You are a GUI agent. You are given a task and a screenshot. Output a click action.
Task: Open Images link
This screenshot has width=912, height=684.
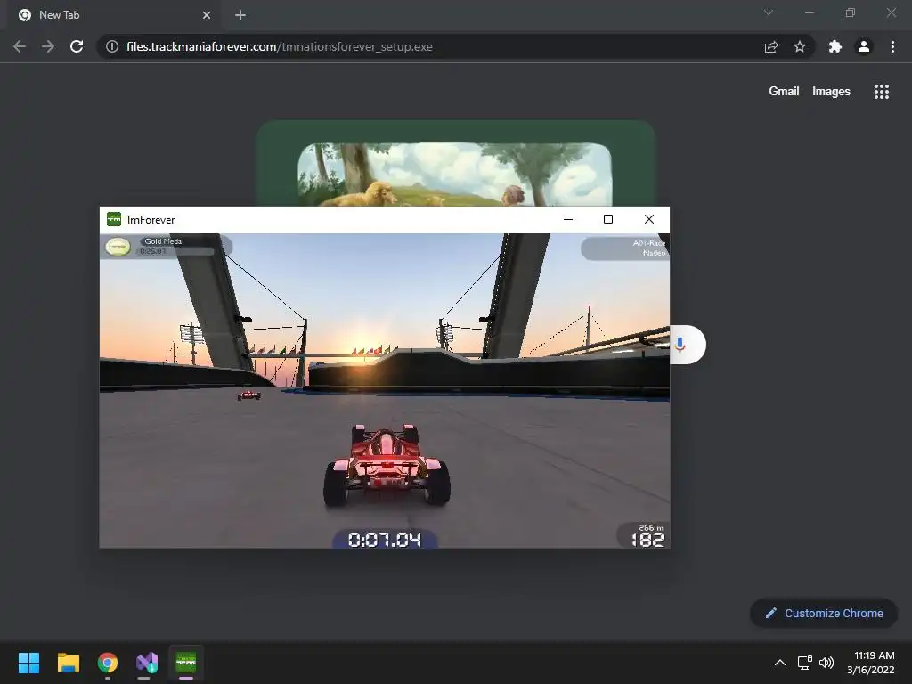click(x=831, y=92)
